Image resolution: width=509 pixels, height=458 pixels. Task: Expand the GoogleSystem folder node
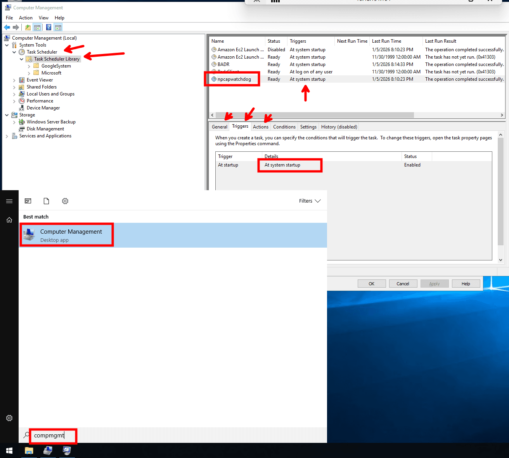click(29, 66)
